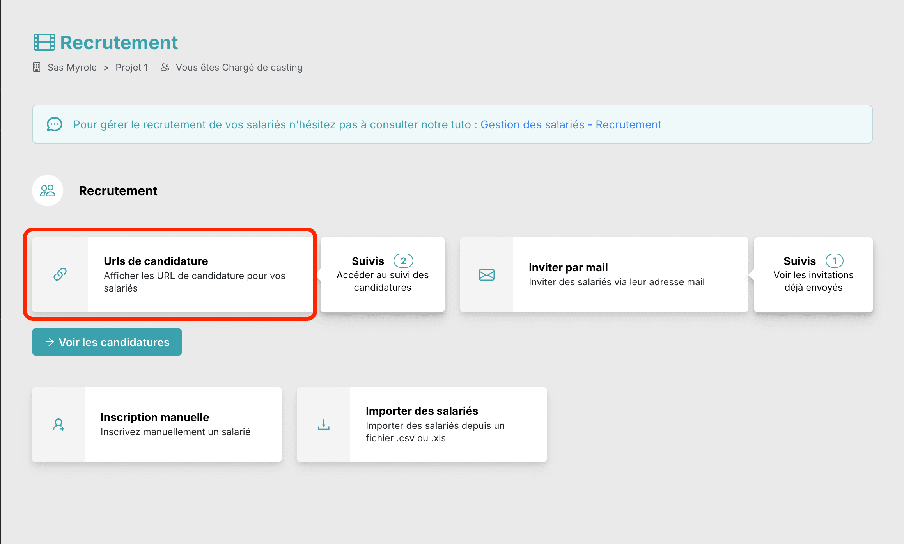Click the round users icon beside the Recrutement heading
The height and width of the screenshot is (544, 904).
[x=48, y=190]
